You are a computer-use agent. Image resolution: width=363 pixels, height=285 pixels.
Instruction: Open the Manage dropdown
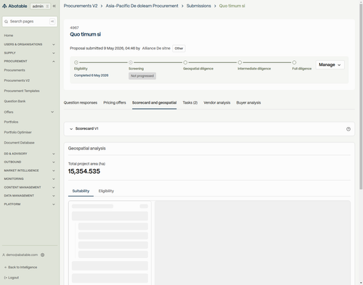point(330,65)
